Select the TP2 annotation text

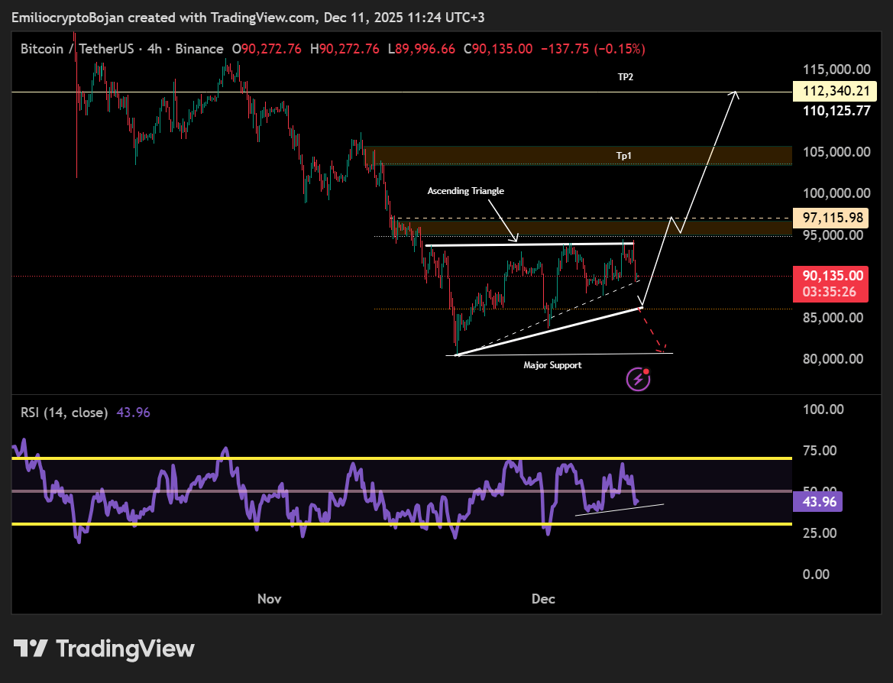pyautogui.click(x=626, y=77)
